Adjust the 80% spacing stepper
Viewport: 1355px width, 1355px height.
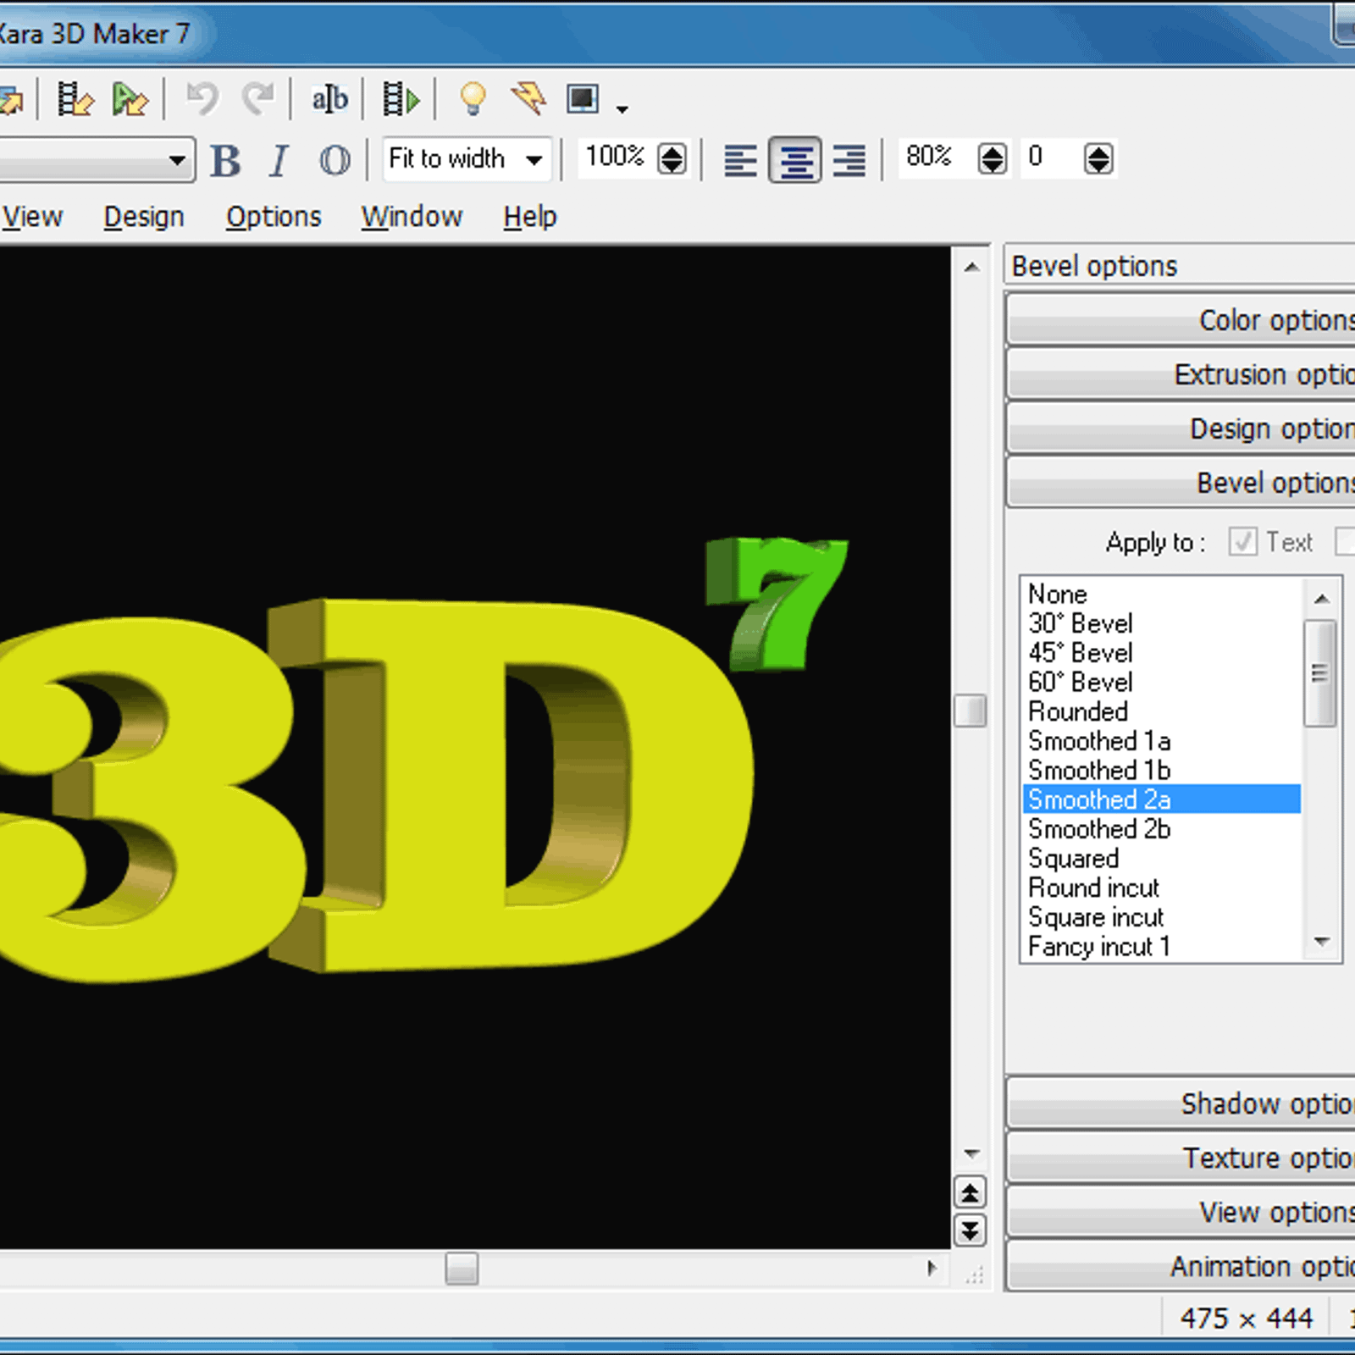point(993,158)
